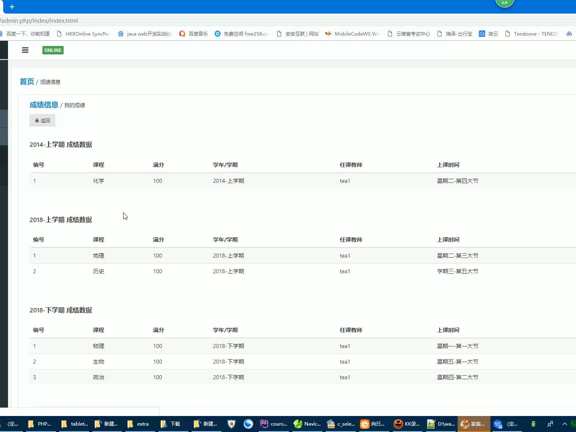Open the java web开发实战 bookmark
The image size is (576, 432).
pos(144,34)
